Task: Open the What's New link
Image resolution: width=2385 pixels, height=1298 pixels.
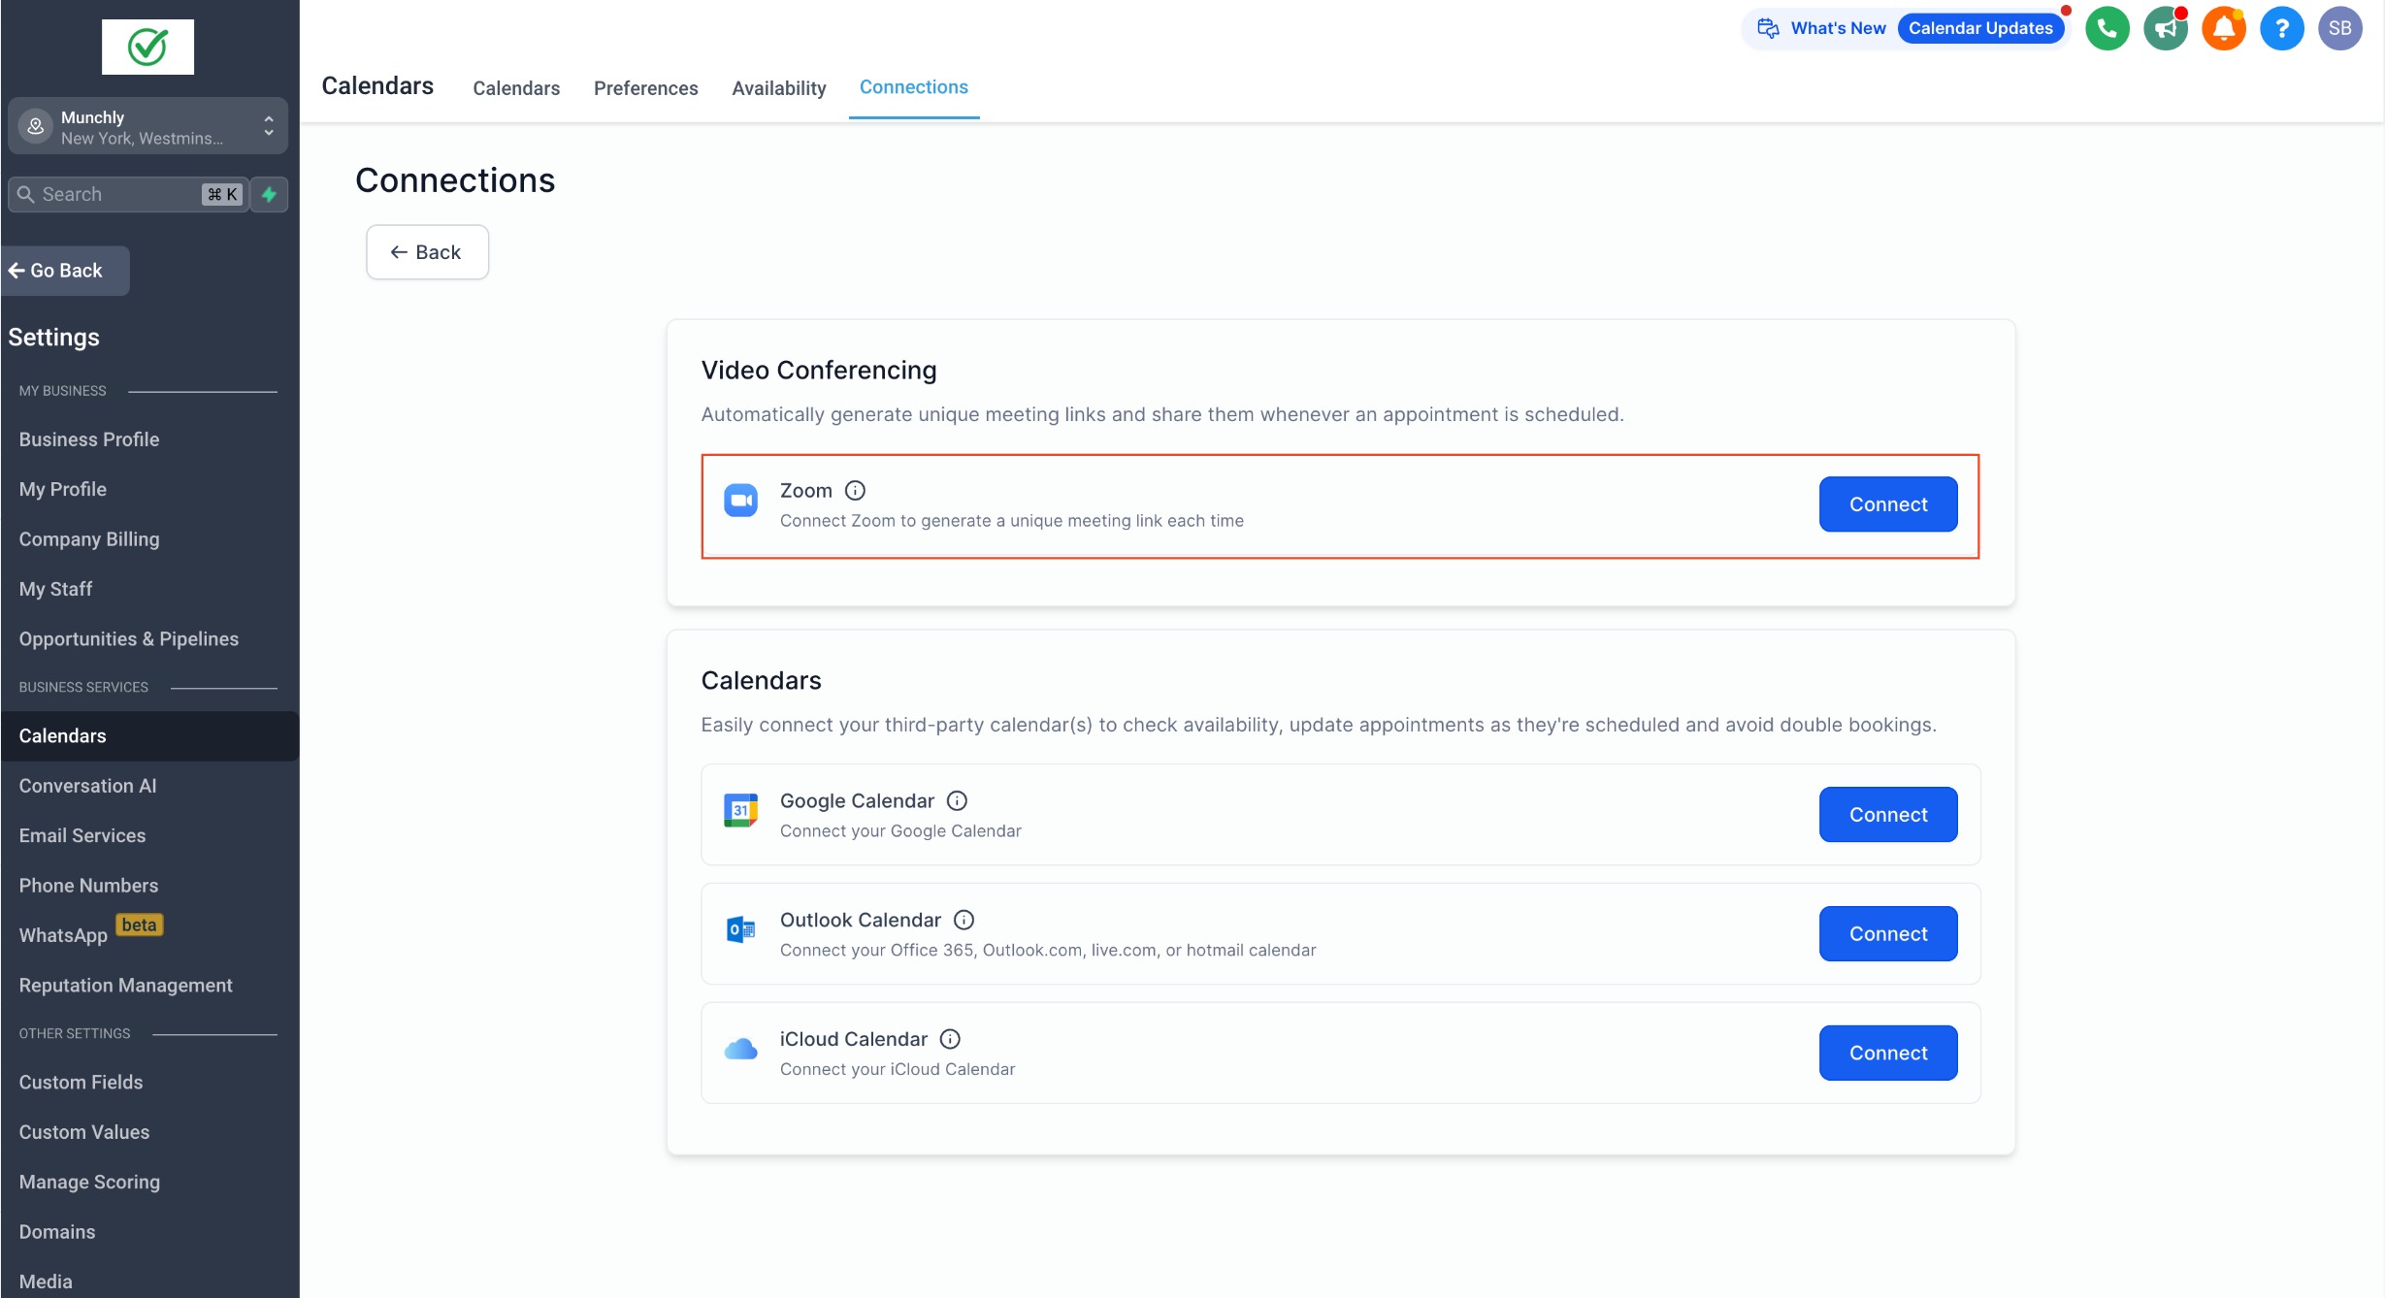Action: 1838,28
